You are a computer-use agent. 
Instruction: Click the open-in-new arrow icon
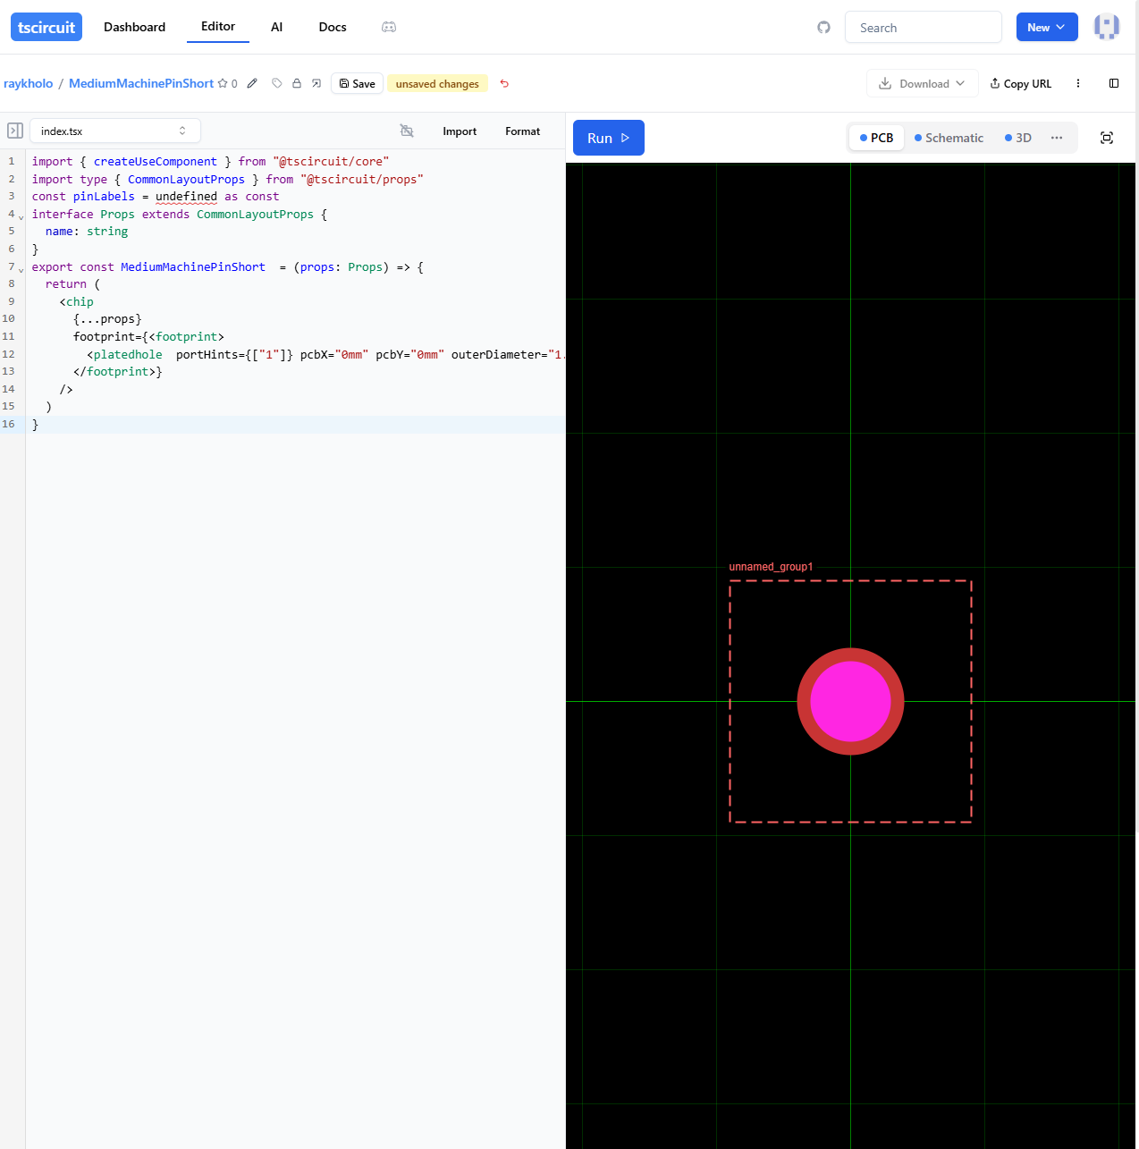click(x=316, y=83)
